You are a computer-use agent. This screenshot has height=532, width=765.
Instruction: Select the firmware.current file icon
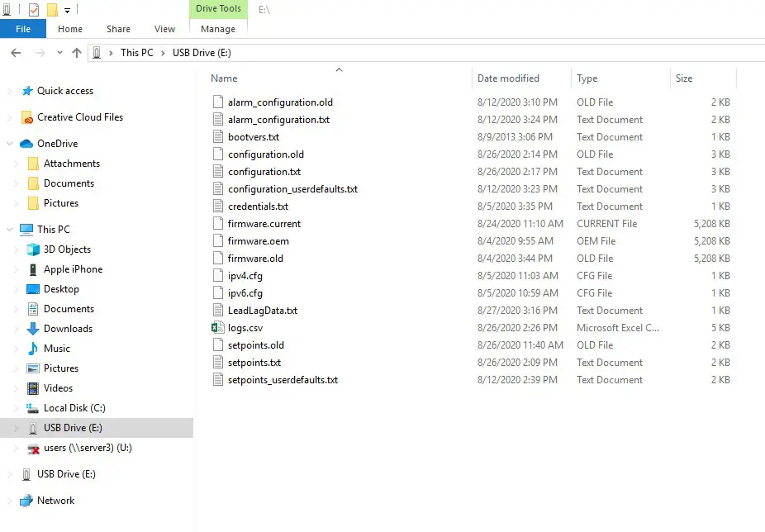(216, 223)
